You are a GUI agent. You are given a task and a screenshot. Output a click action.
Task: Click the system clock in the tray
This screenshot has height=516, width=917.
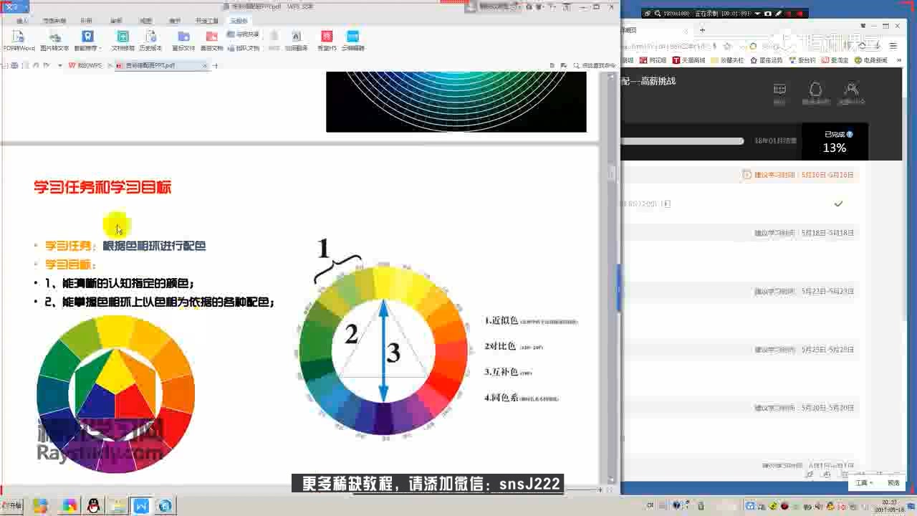[x=890, y=506]
